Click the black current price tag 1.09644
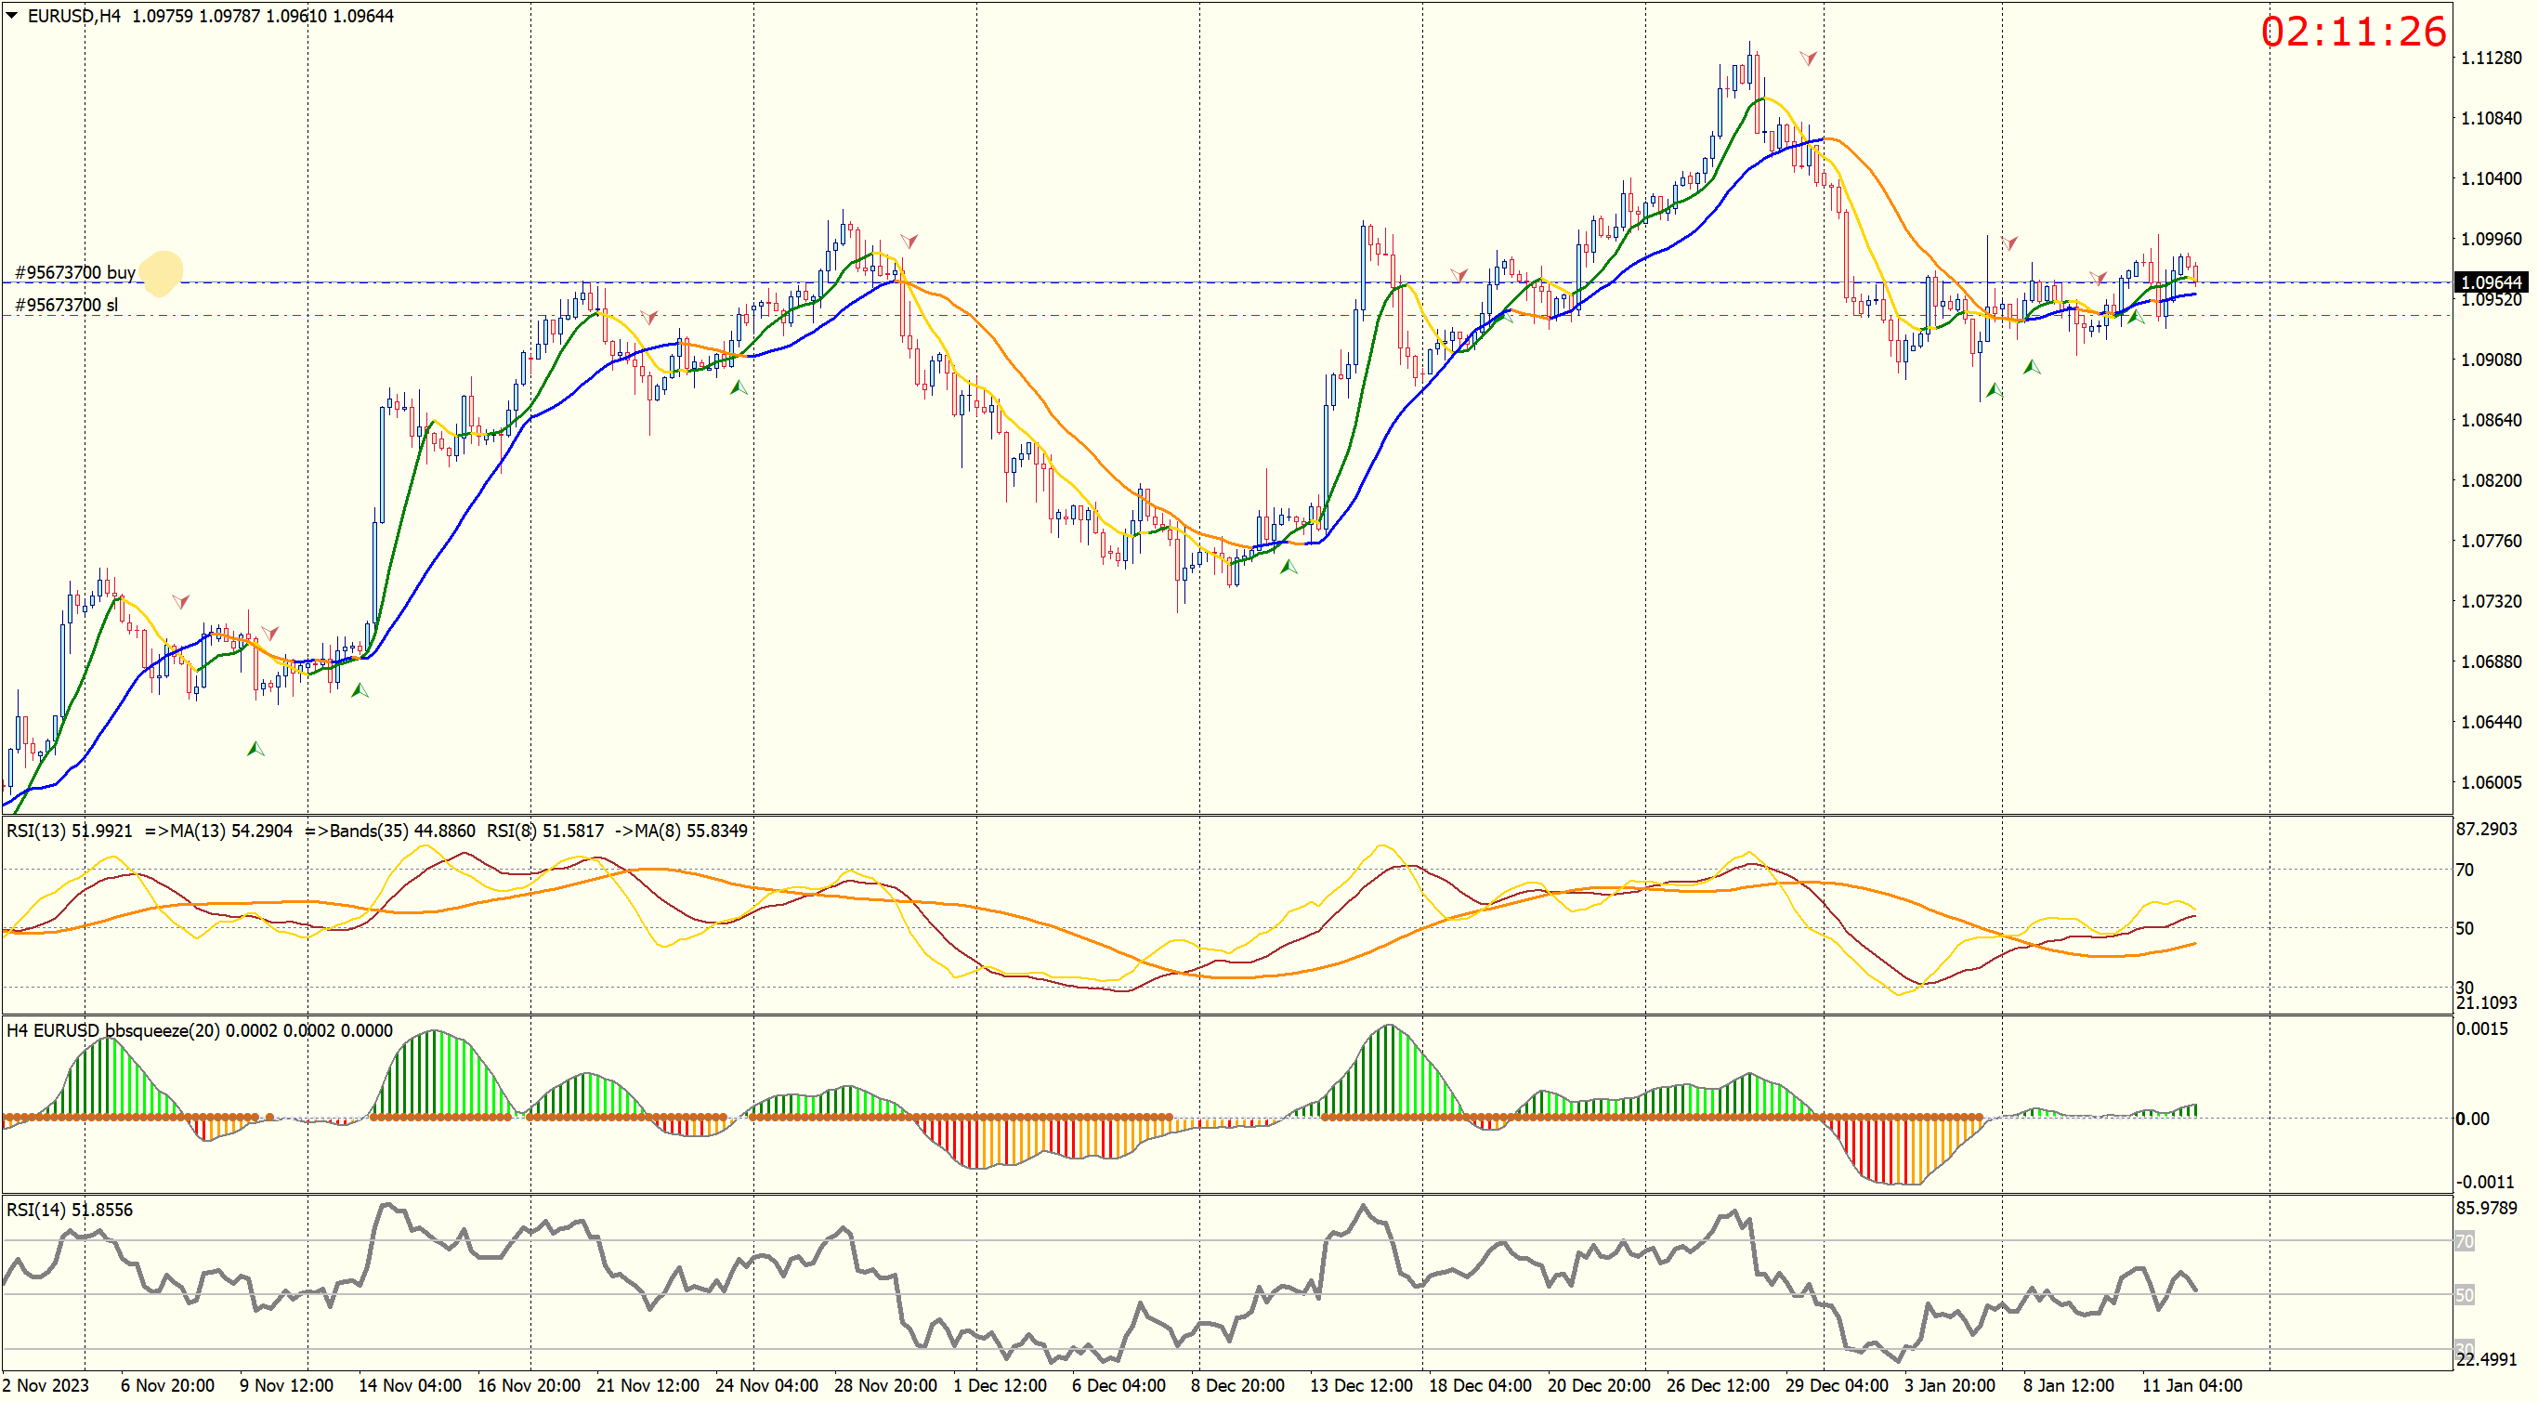 click(2491, 282)
